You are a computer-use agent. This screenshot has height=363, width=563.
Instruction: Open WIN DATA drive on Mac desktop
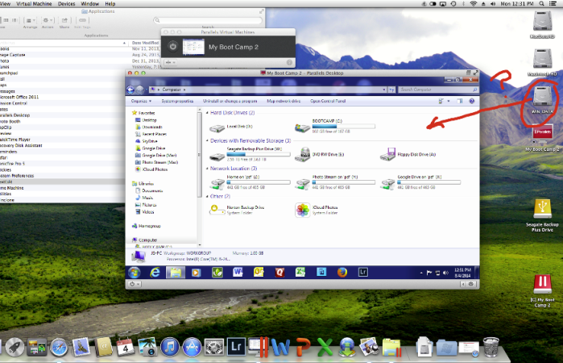[542, 100]
